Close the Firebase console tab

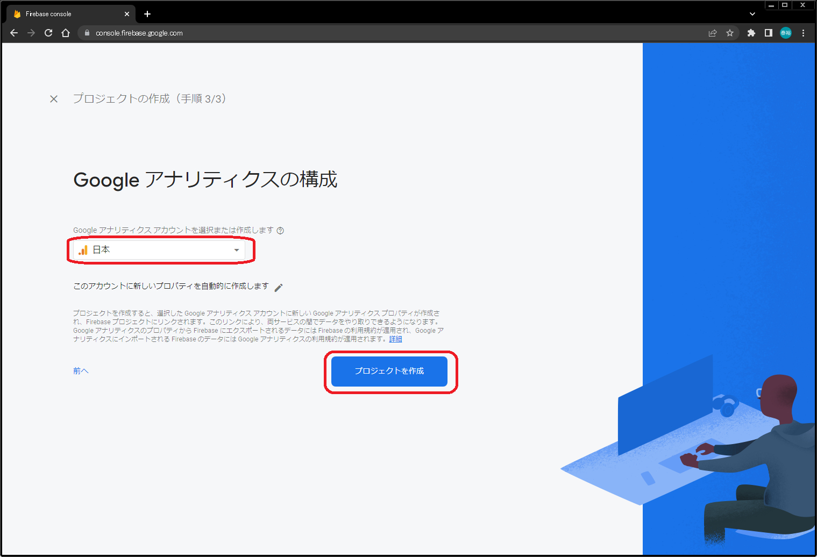127,14
